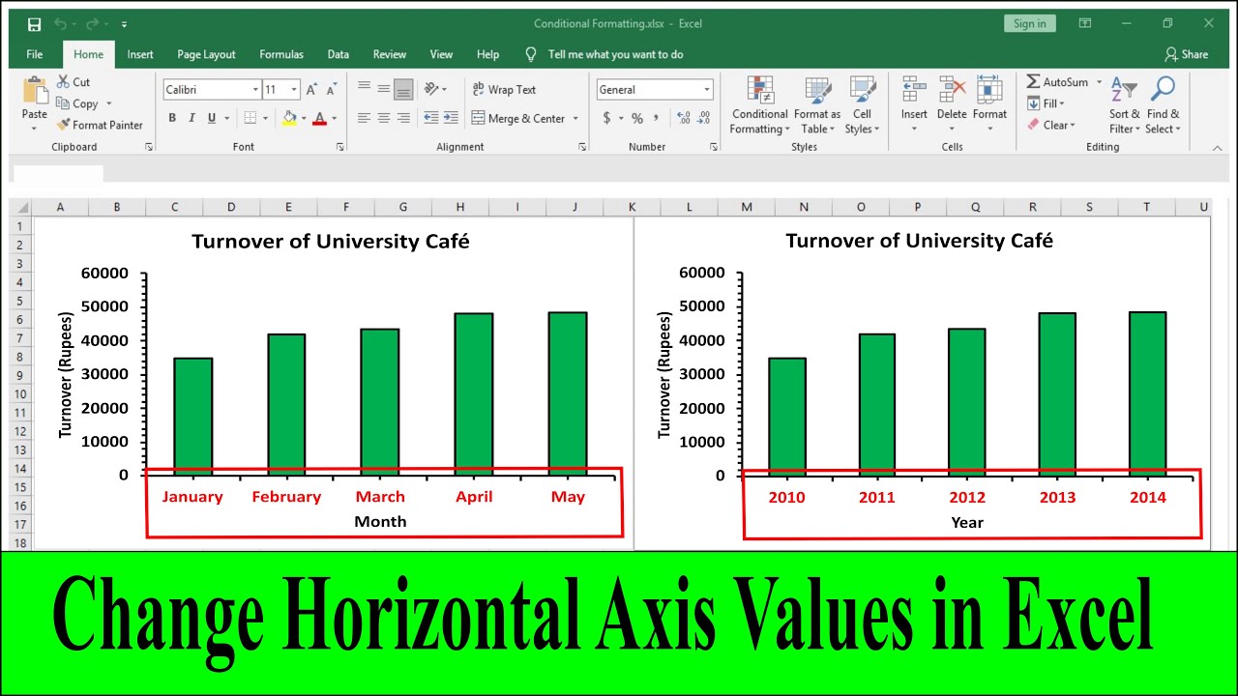Click the Format as Table icon
1238x696 pixels.
(x=817, y=91)
